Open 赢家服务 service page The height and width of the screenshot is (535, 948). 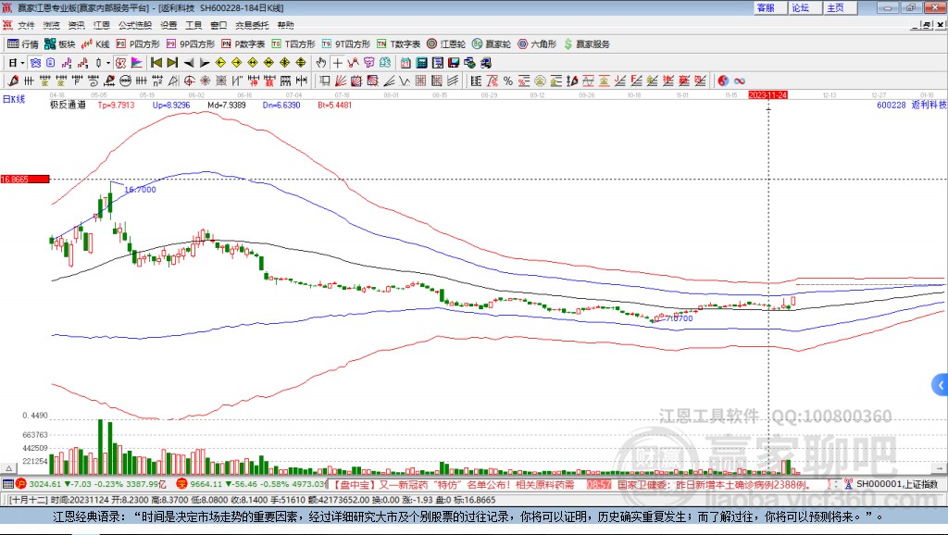(x=586, y=44)
